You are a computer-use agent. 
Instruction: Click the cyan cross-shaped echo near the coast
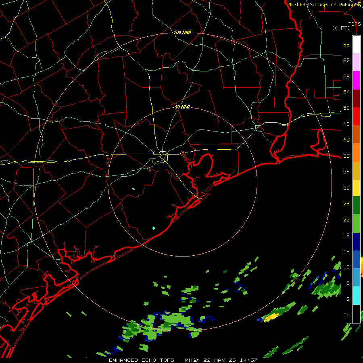[x=154, y=228]
